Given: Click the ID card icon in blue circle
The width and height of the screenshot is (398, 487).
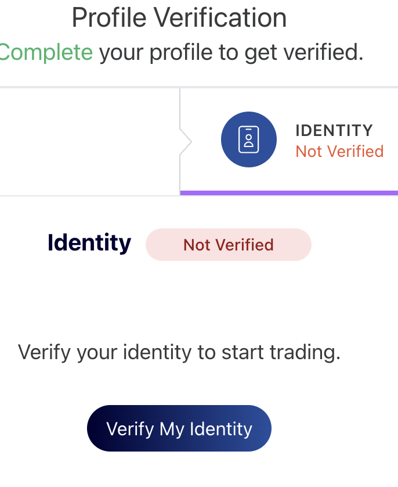Looking at the screenshot, I should coord(248,140).
